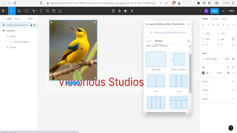Select the Frame tool
Screen dimensions: 237x133
pos(20,11)
